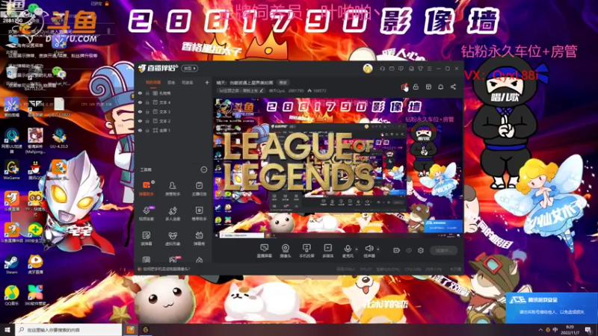Toggle lock on 文本 4 source
The height and width of the screenshot is (336, 598).
coord(147,102)
